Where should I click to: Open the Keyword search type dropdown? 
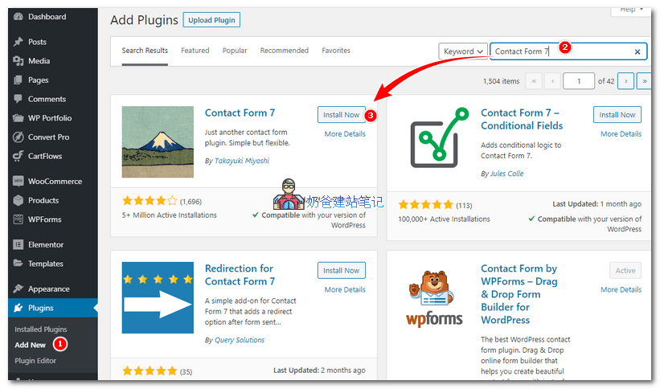click(x=463, y=51)
